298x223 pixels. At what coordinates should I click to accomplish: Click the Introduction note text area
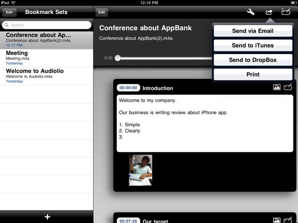(205, 124)
